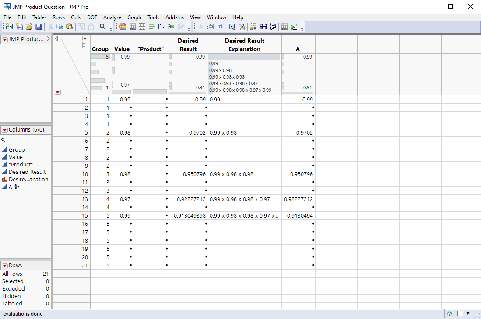Save the current data table

(39, 27)
